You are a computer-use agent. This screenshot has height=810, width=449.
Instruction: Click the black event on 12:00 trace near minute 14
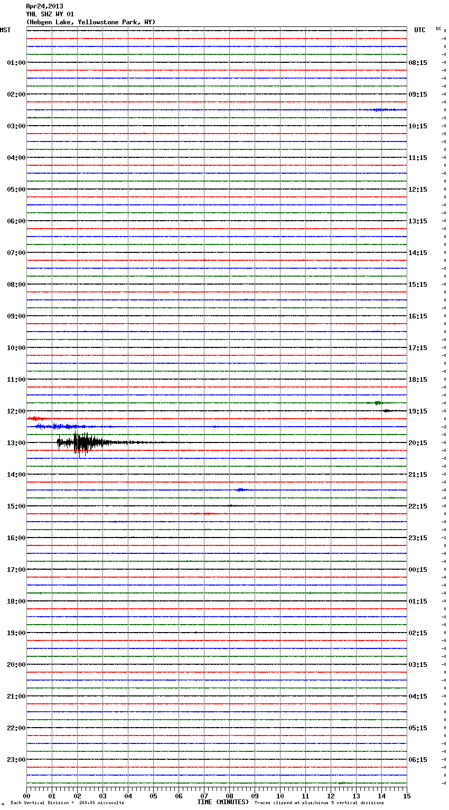click(388, 411)
